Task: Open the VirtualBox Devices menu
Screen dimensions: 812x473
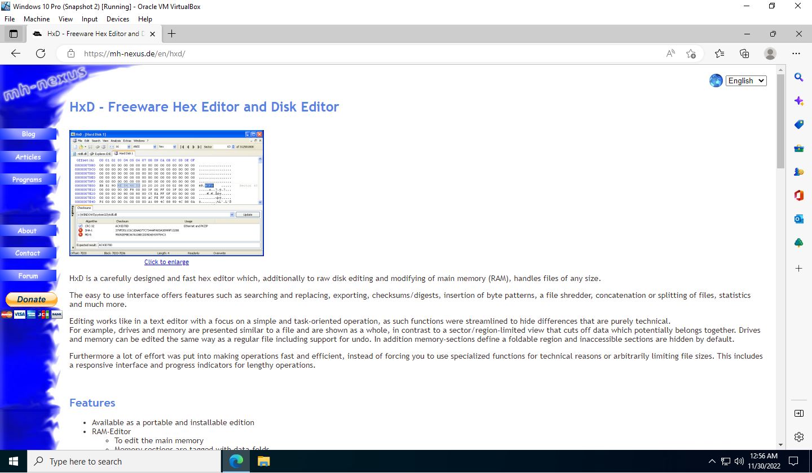Action: click(x=118, y=19)
